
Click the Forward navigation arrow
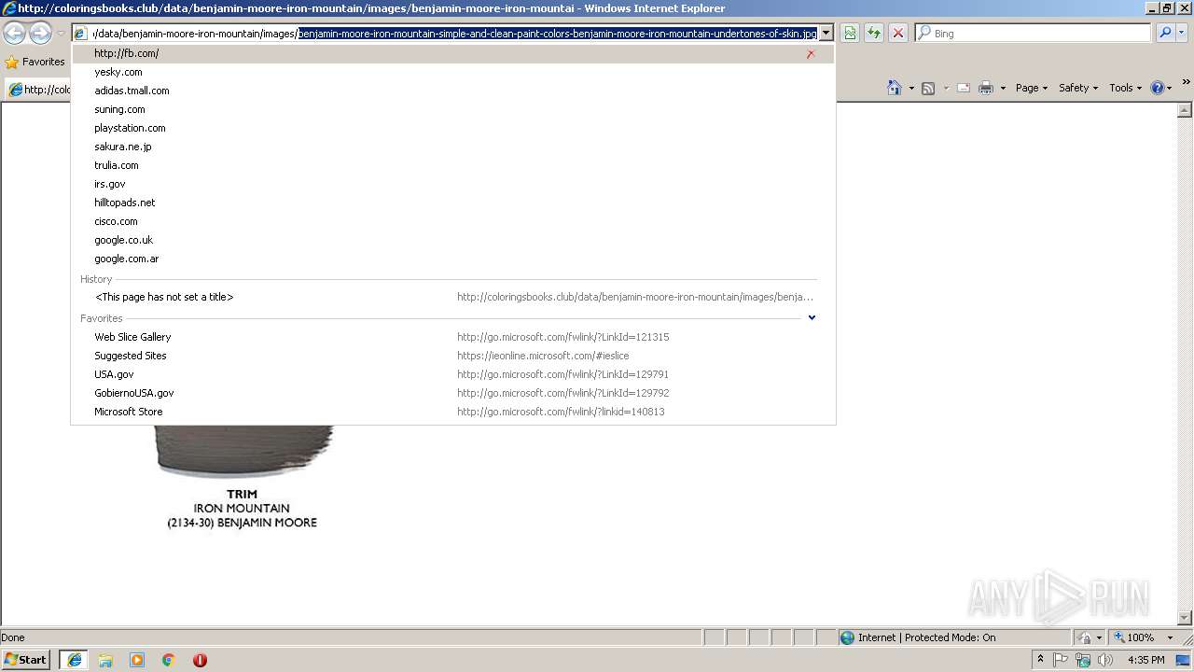(x=40, y=34)
